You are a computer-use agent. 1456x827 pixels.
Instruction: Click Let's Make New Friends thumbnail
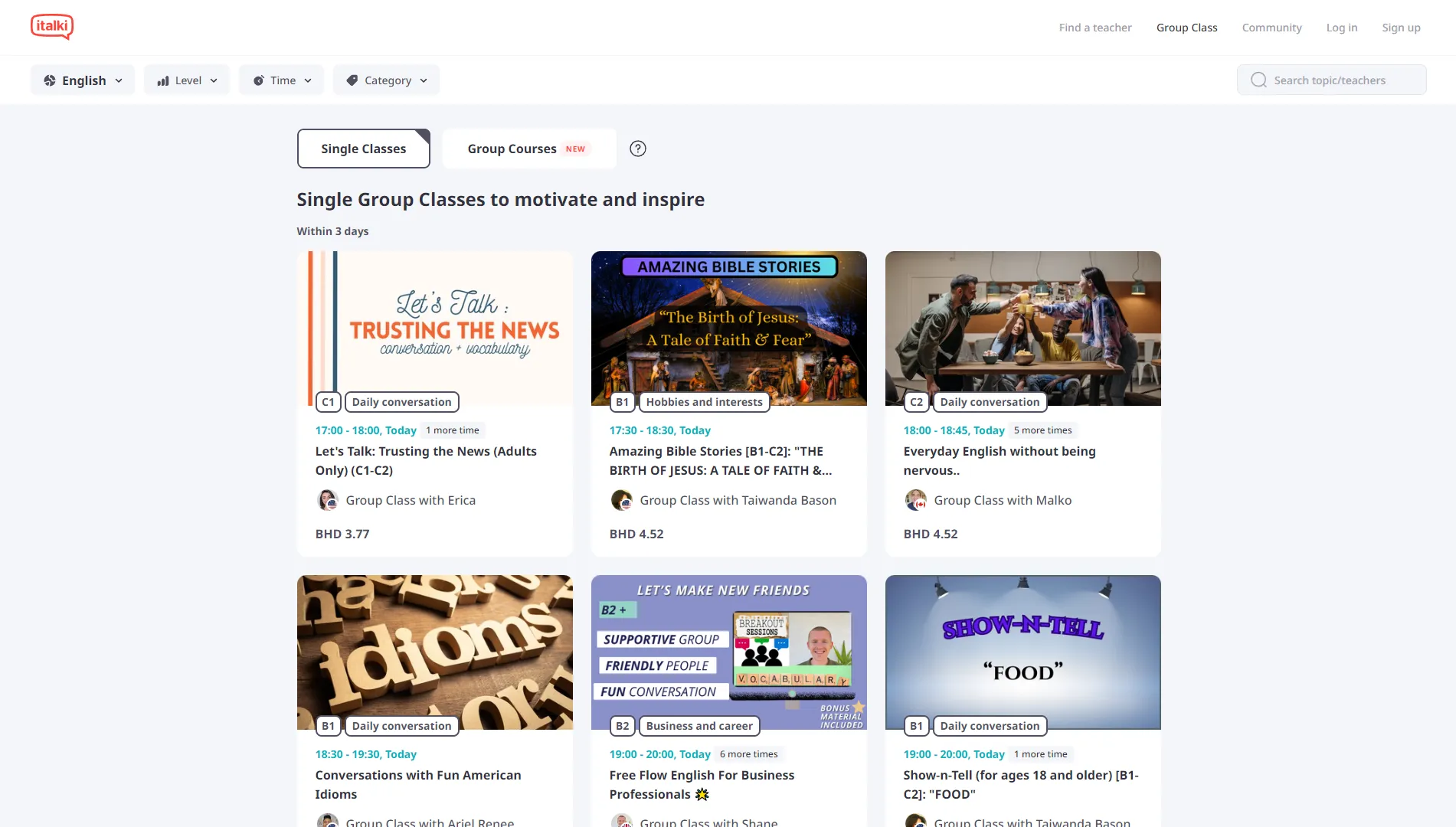coord(729,652)
